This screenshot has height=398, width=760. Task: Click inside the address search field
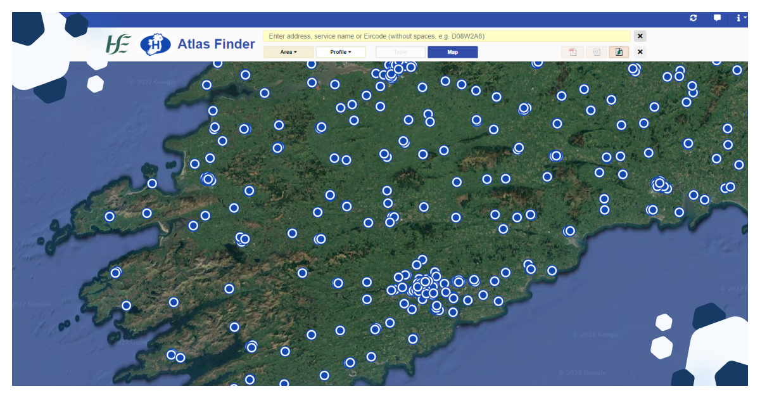point(443,36)
